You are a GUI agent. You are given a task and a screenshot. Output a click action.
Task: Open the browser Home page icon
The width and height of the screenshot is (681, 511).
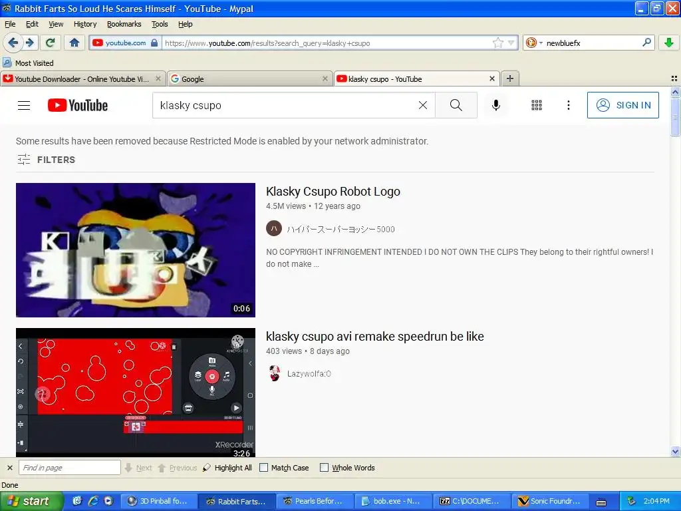coord(74,43)
